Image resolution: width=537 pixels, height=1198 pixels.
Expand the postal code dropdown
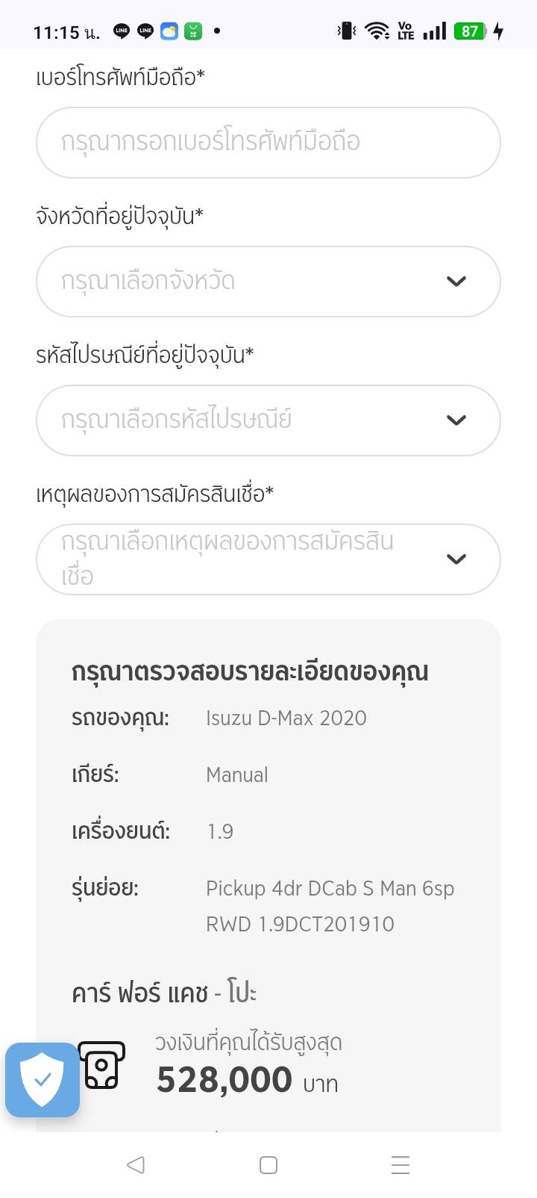pyautogui.click(x=268, y=420)
